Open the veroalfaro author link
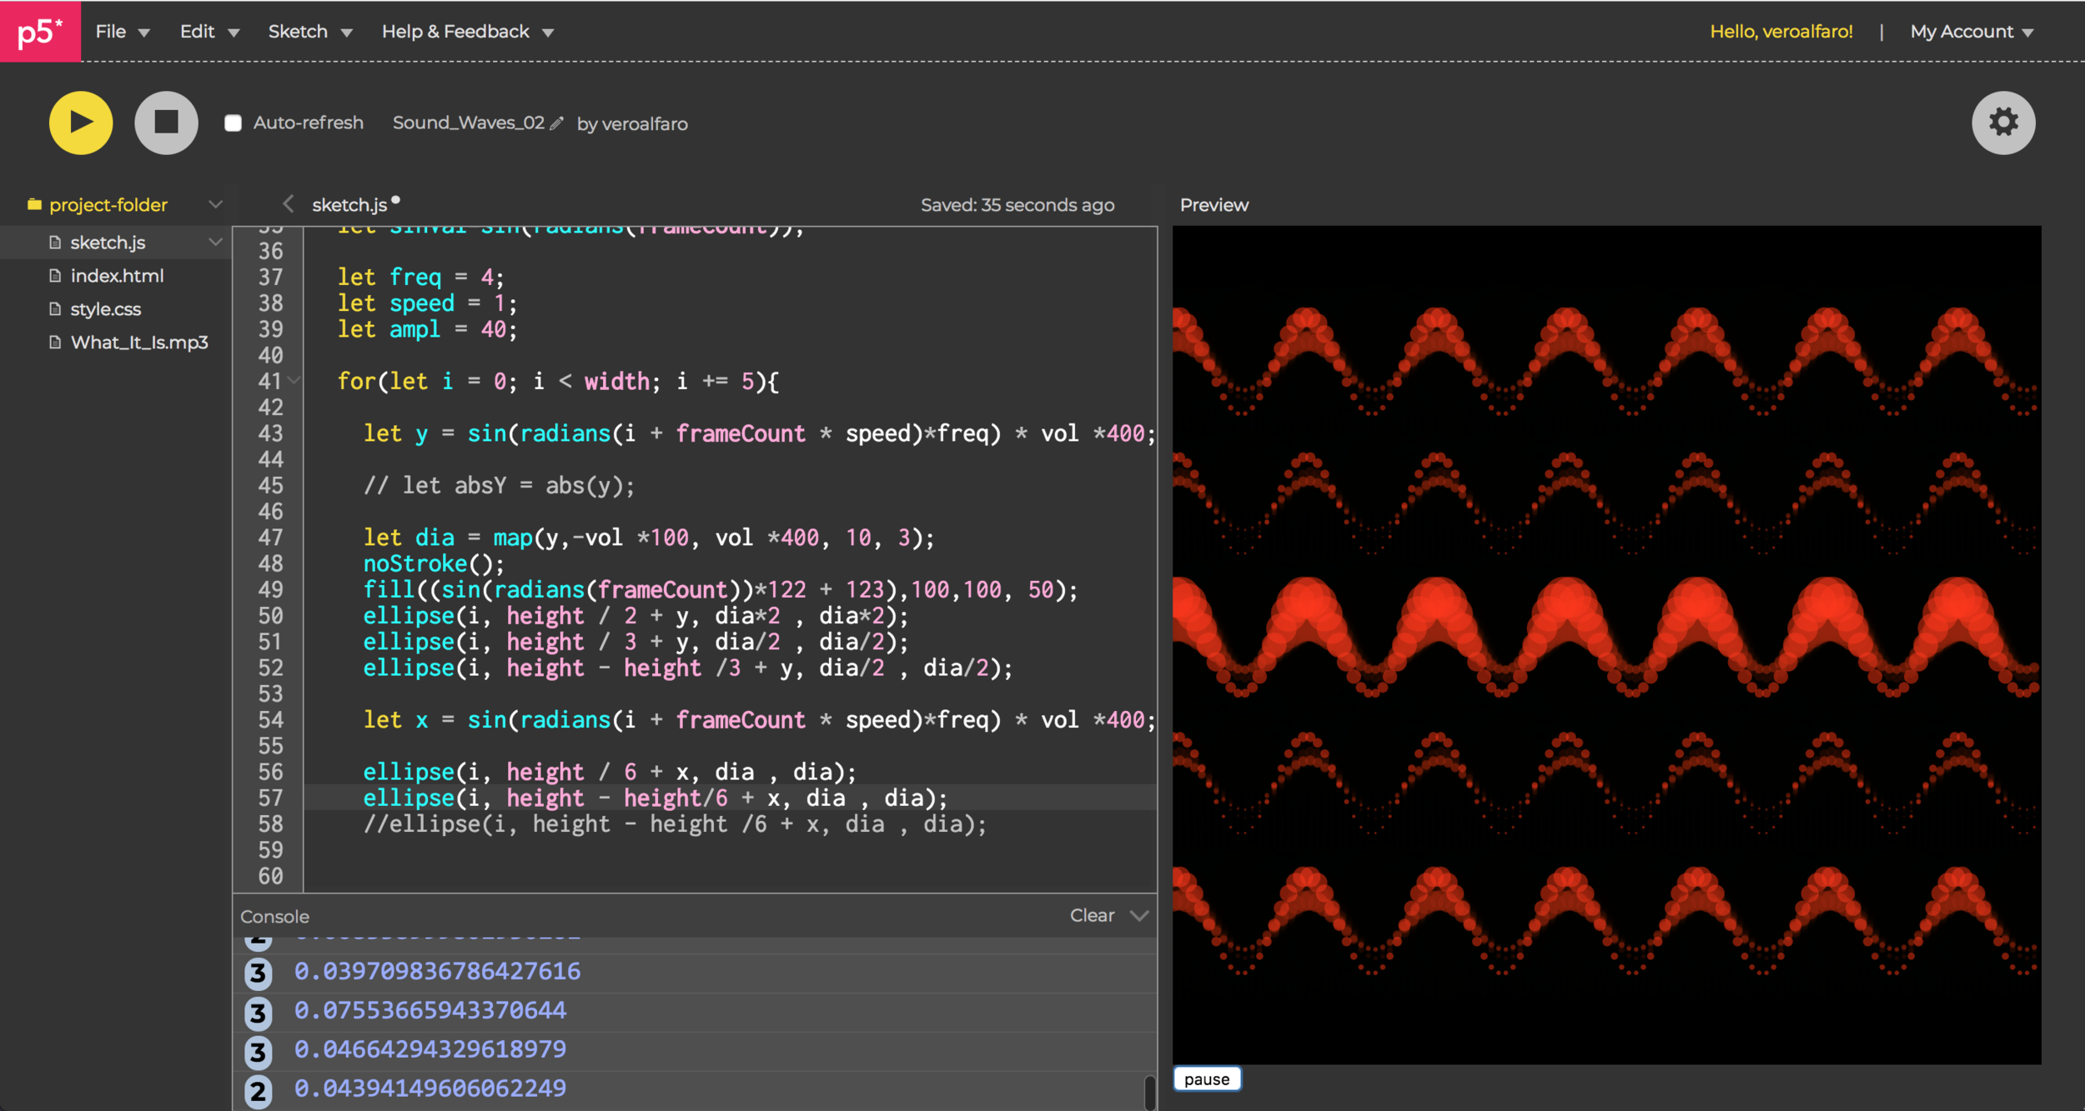Screen dimensions: 2085x1111 point(644,124)
